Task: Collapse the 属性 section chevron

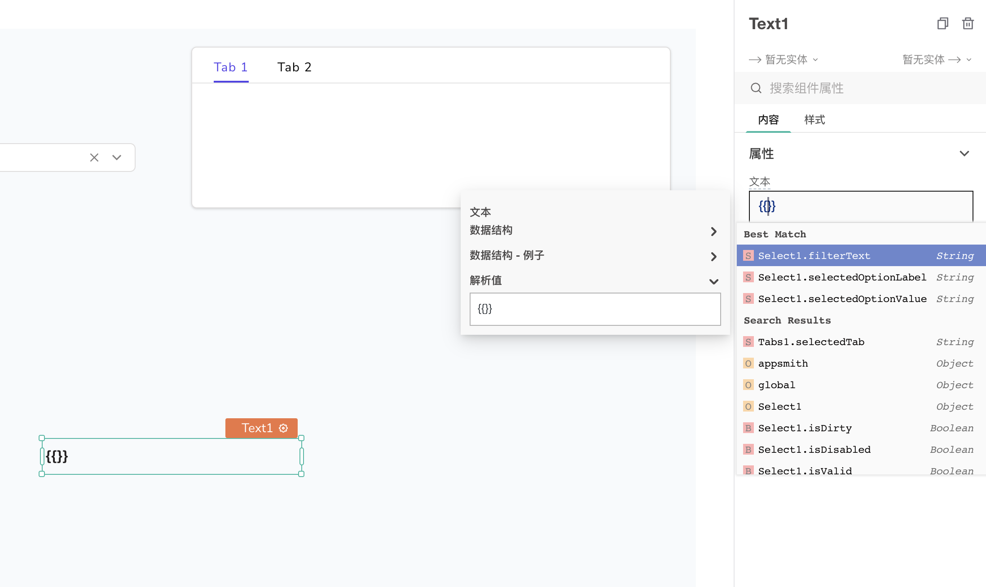Action: 964,153
